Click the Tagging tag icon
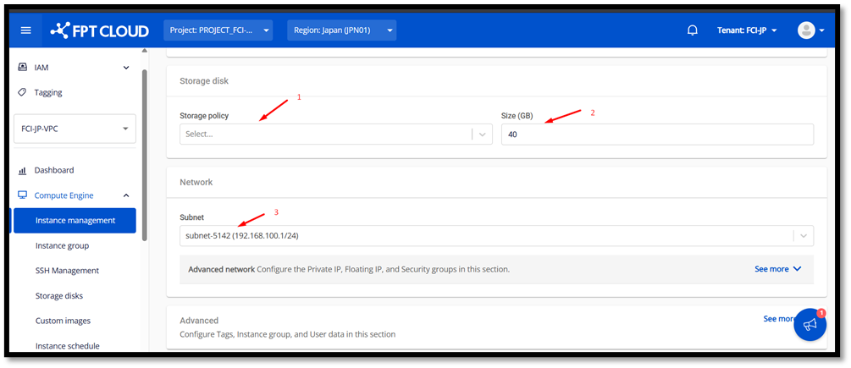The image size is (851, 368). (23, 92)
